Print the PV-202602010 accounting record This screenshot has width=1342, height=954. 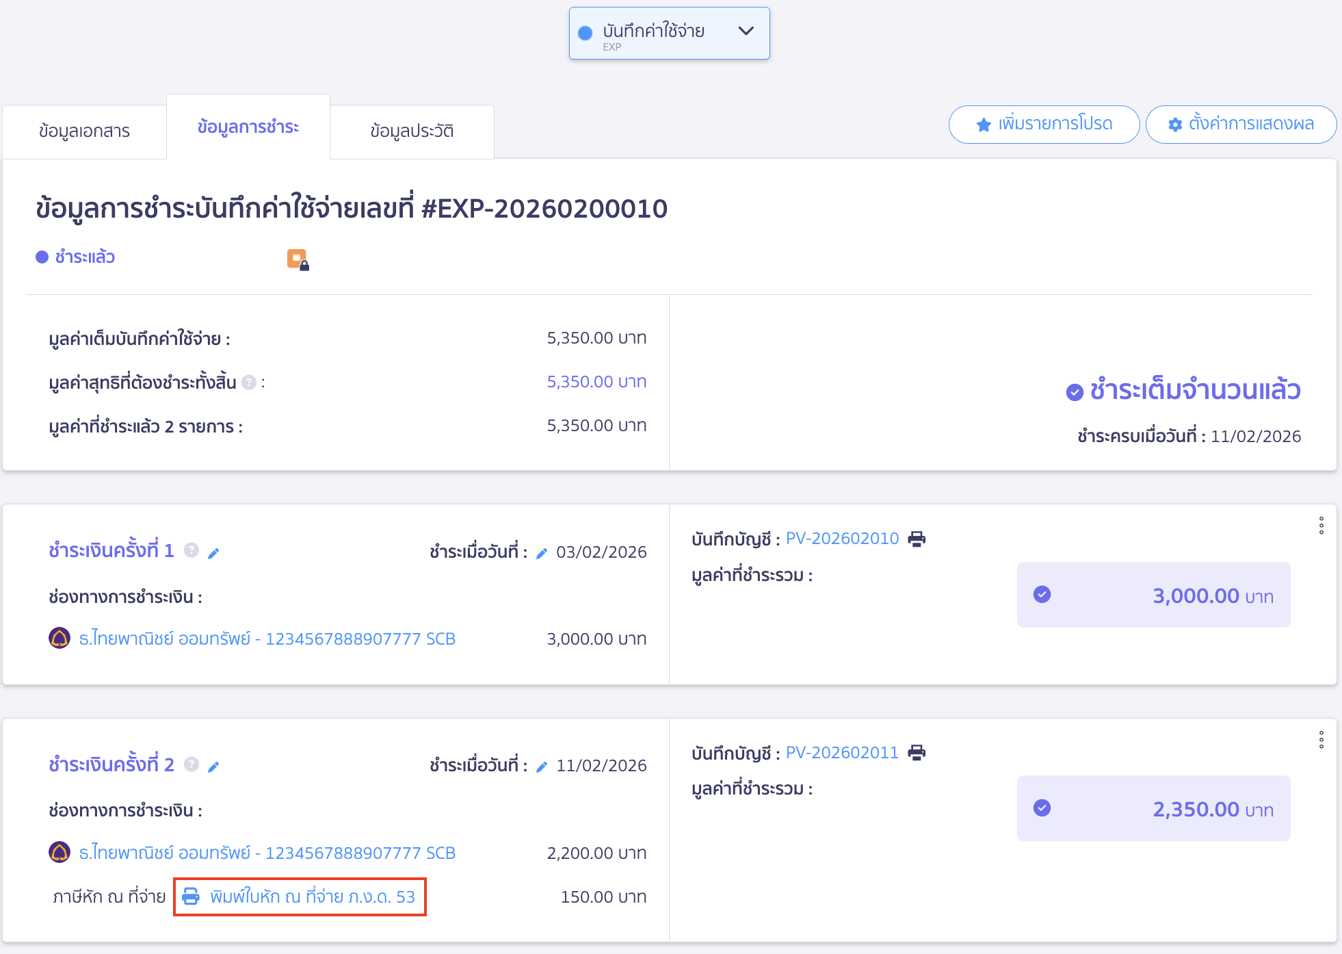coord(917,539)
